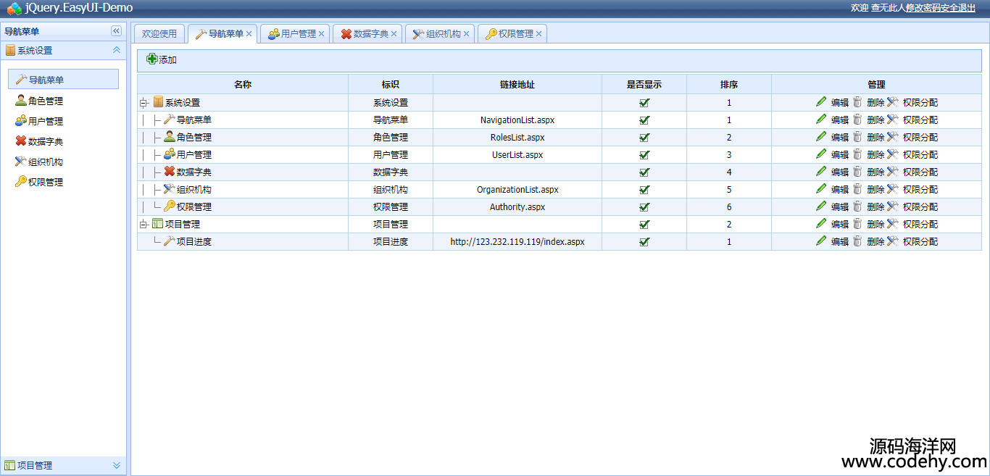This screenshot has height=476, width=990.
Task: Toggle 是否显示 checkbox for 项目进度 row
Action: click(x=644, y=242)
